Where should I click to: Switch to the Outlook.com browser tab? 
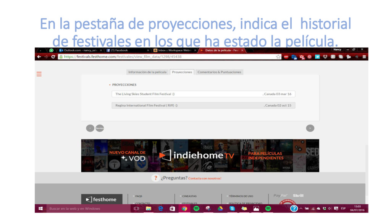pos(80,50)
